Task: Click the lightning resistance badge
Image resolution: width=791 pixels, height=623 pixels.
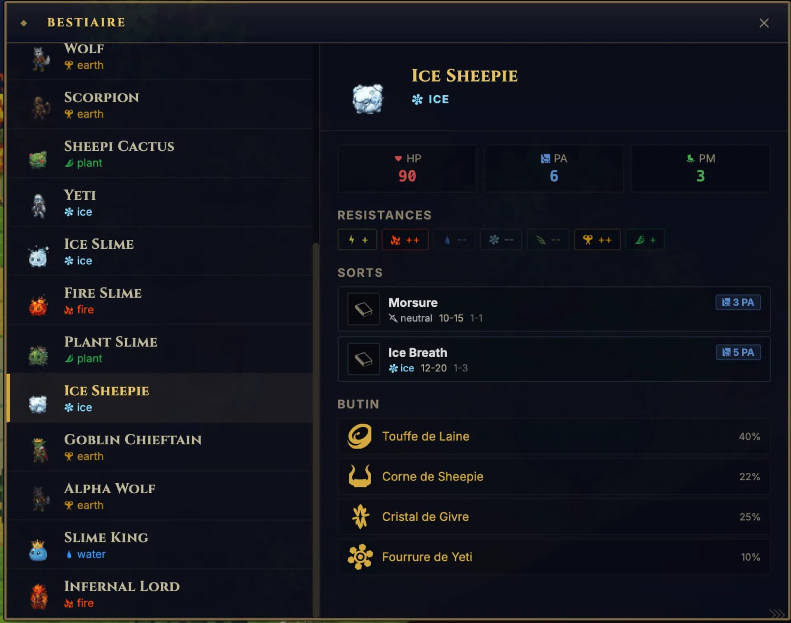Action: pyautogui.click(x=357, y=240)
